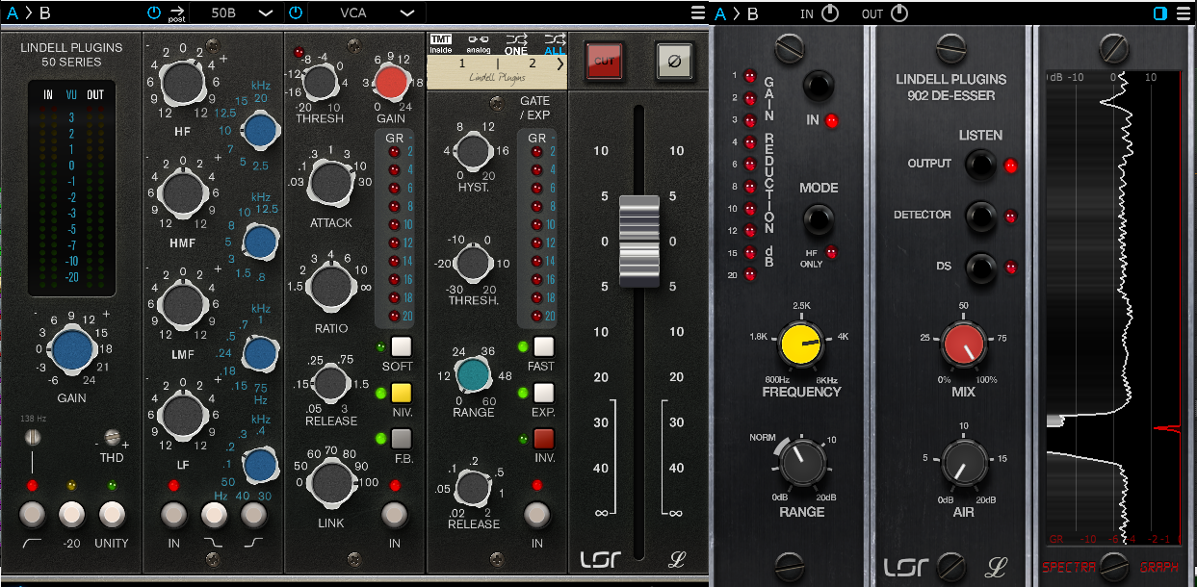Click the blue LMF frequency knob

tap(258, 354)
